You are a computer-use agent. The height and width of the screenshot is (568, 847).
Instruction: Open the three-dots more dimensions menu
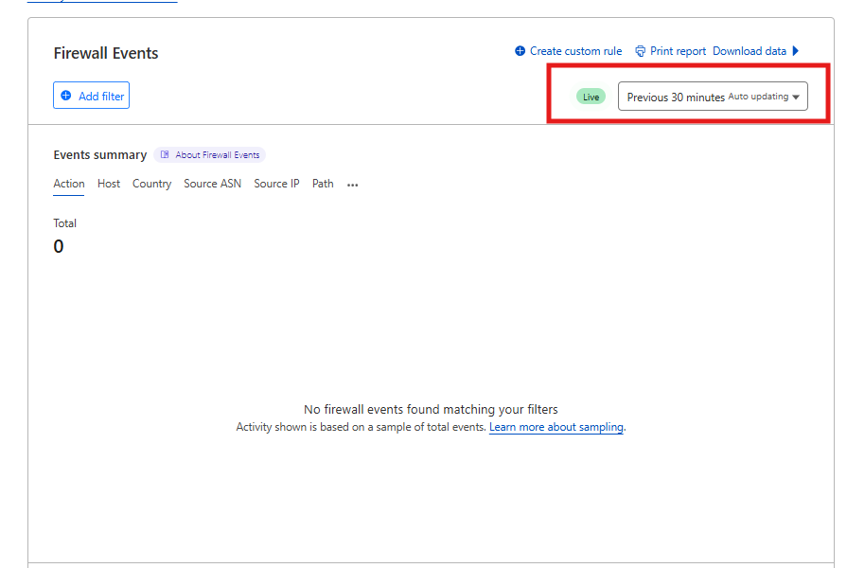coord(353,186)
